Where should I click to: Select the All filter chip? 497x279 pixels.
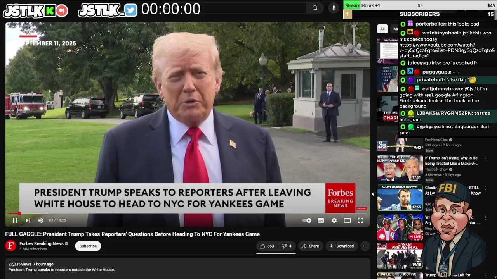[x=382, y=29]
